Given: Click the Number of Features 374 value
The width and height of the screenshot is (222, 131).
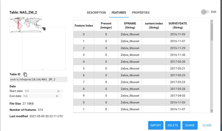Looking at the screenshot, I should click(40, 110).
